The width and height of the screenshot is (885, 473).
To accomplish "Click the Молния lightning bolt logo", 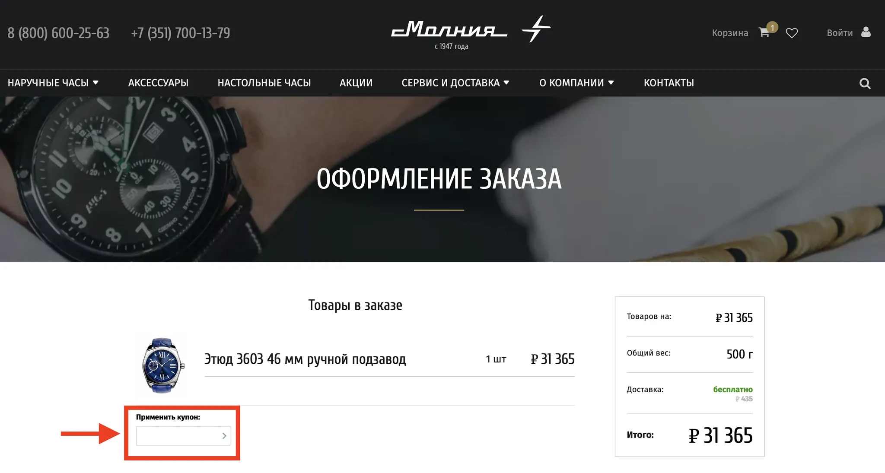I will [x=536, y=29].
